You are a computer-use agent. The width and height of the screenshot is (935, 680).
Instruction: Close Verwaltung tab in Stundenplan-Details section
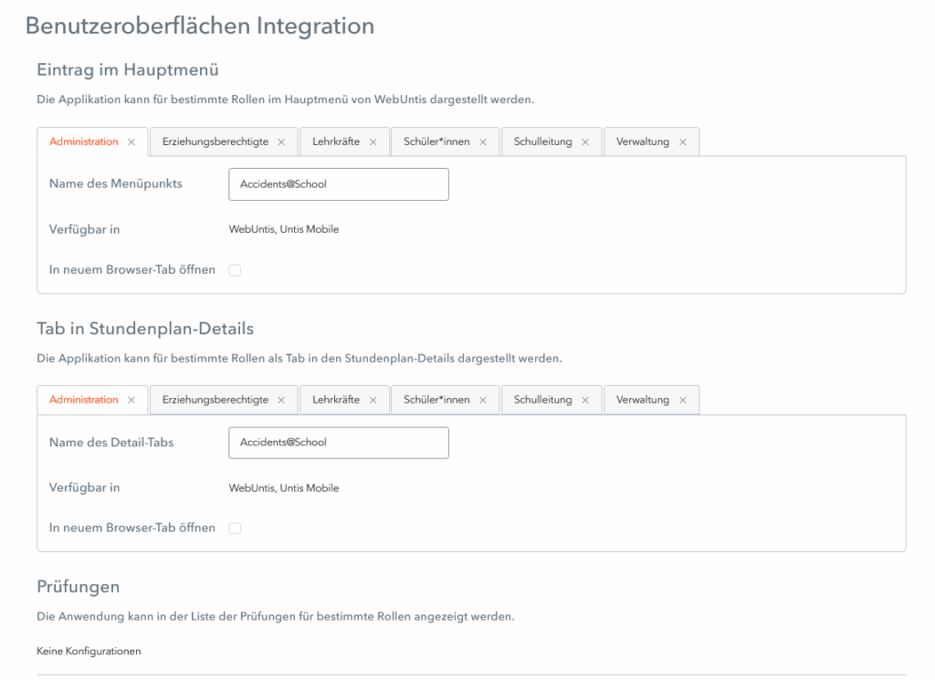point(682,401)
